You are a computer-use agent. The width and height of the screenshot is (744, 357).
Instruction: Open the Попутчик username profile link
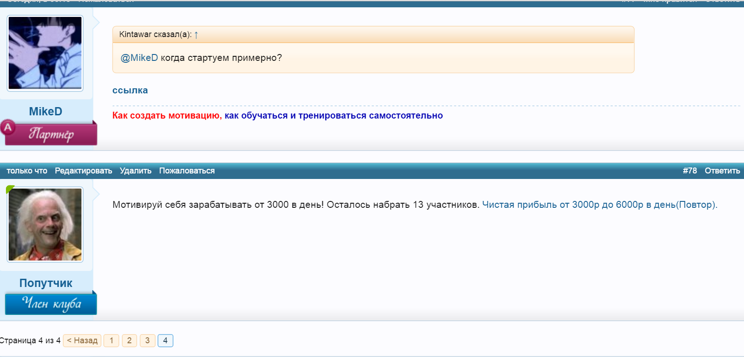[46, 283]
